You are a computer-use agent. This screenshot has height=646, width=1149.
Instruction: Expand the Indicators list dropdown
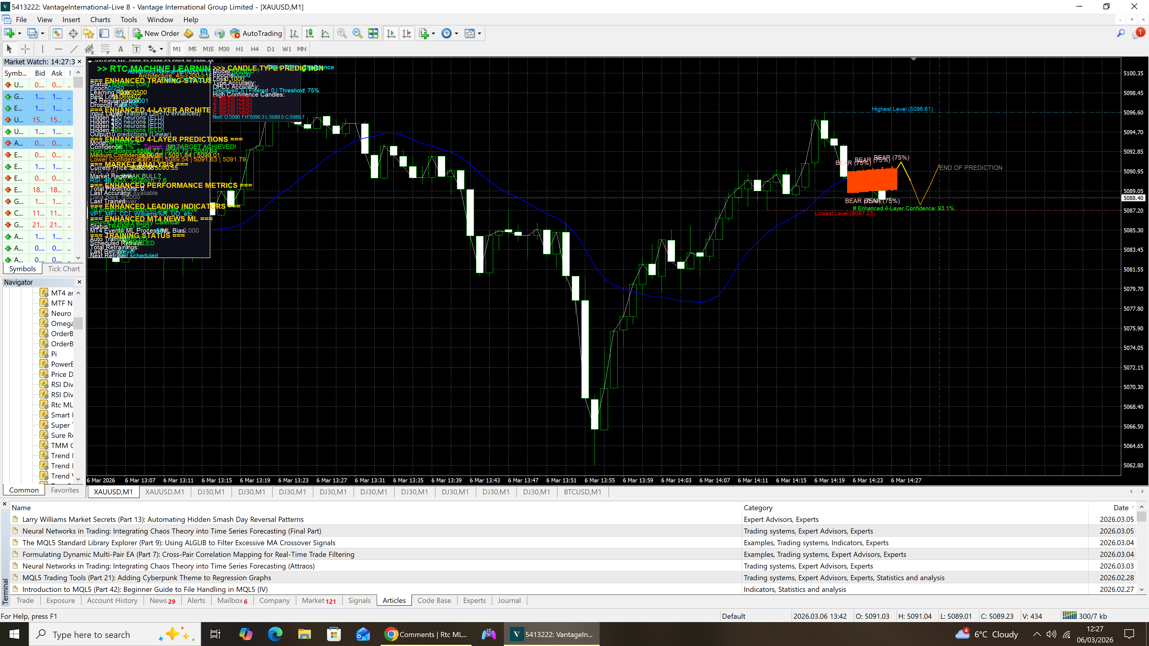pyautogui.click(x=433, y=33)
